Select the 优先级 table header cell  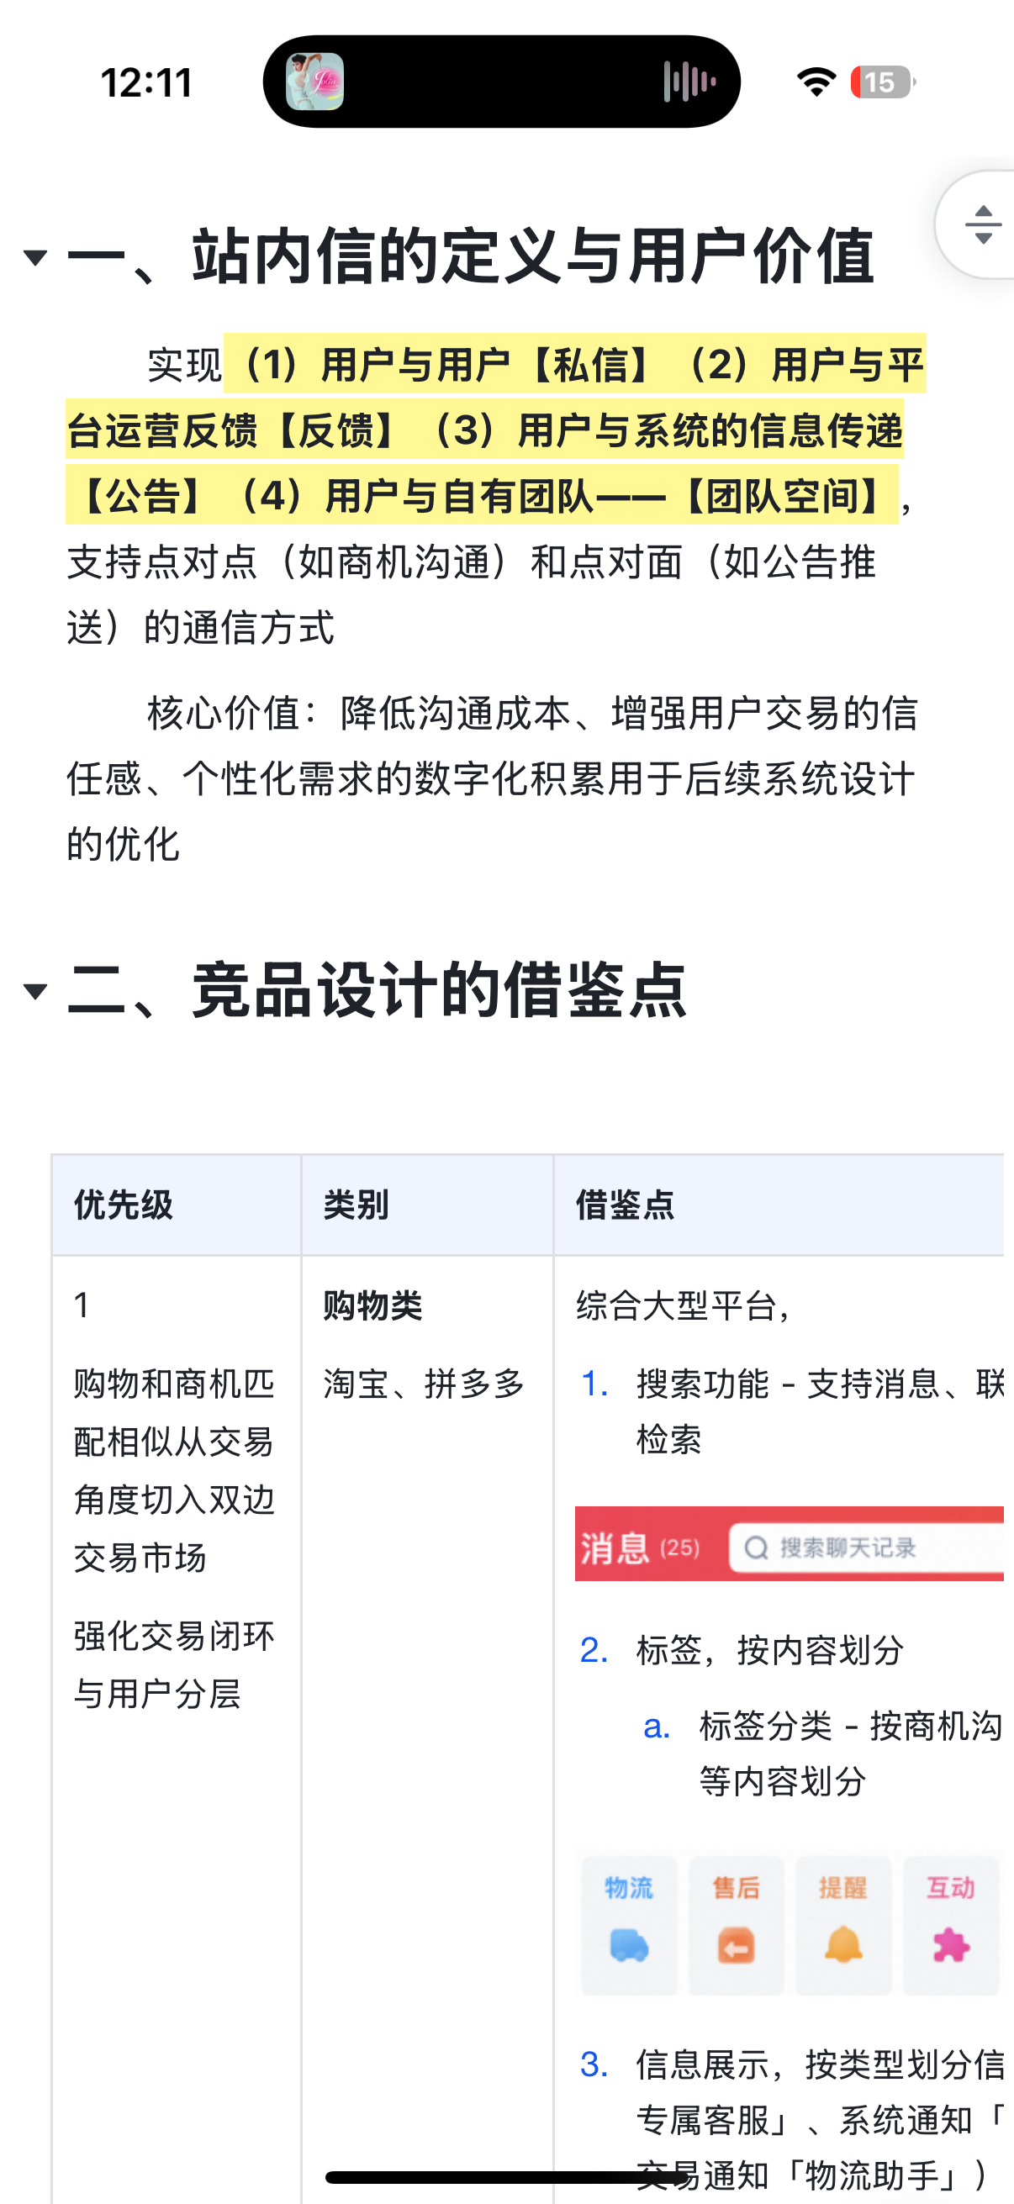(177, 1205)
